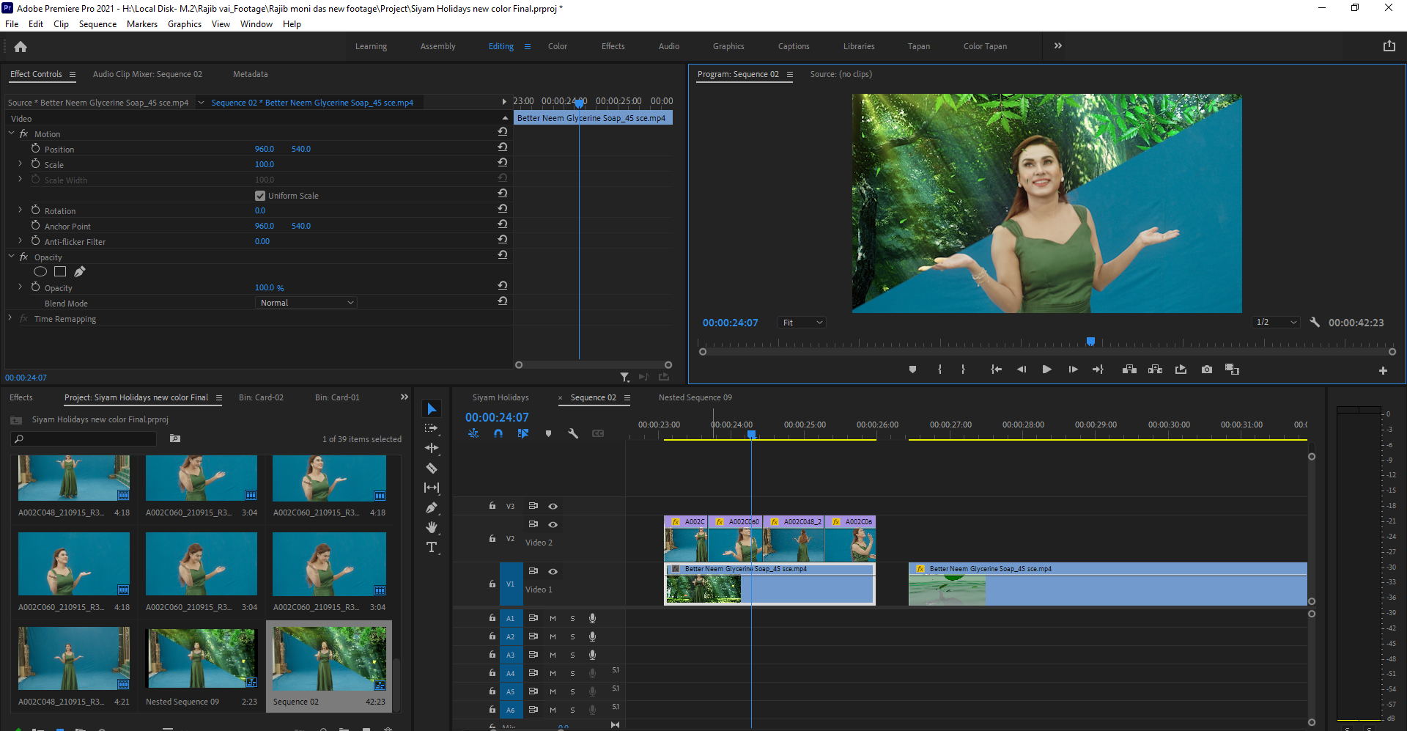
Task: Select the Selection tool arrow
Action: point(432,409)
